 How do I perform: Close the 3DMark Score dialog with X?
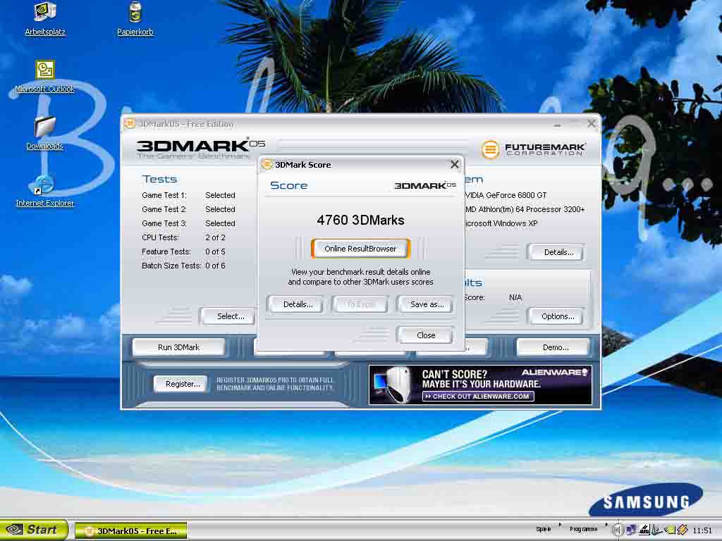[455, 164]
